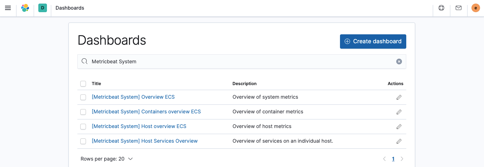Sort by the Title column header
The width and height of the screenshot is (484, 167).
pyautogui.click(x=96, y=84)
